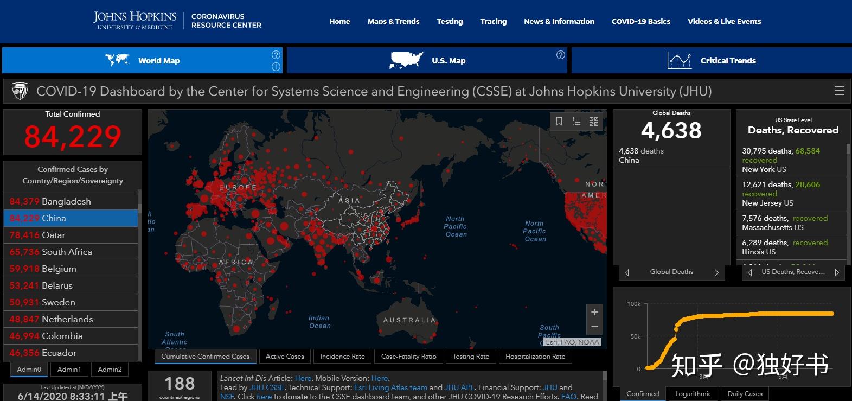Screen dimensions: 852x401
Task: Switch to the Critical Trends tab
Action: point(712,60)
